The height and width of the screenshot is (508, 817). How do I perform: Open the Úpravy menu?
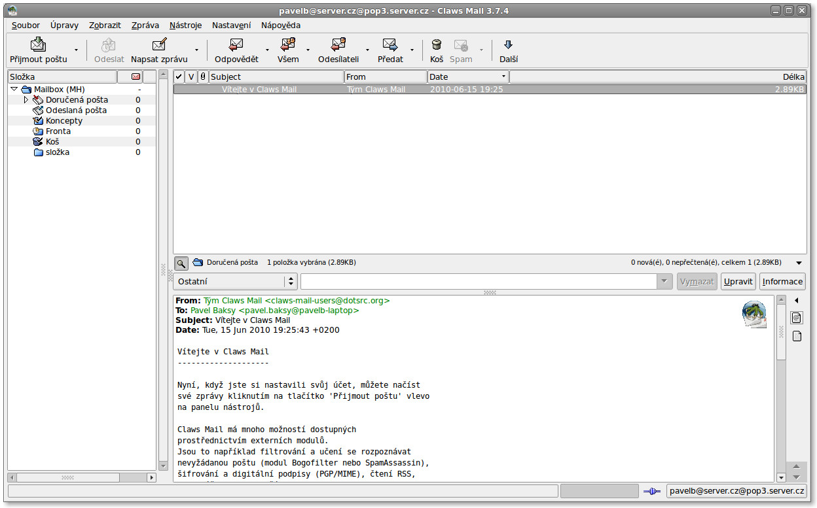(64, 25)
